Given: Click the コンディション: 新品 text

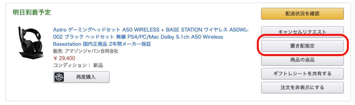Looking at the screenshot, I should (x=78, y=65).
